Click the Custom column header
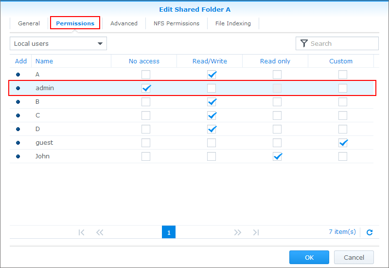The image size is (389, 268). tap(341, 61)
